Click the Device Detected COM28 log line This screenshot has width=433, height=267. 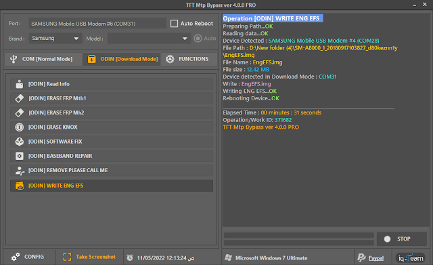pos(301,41)
